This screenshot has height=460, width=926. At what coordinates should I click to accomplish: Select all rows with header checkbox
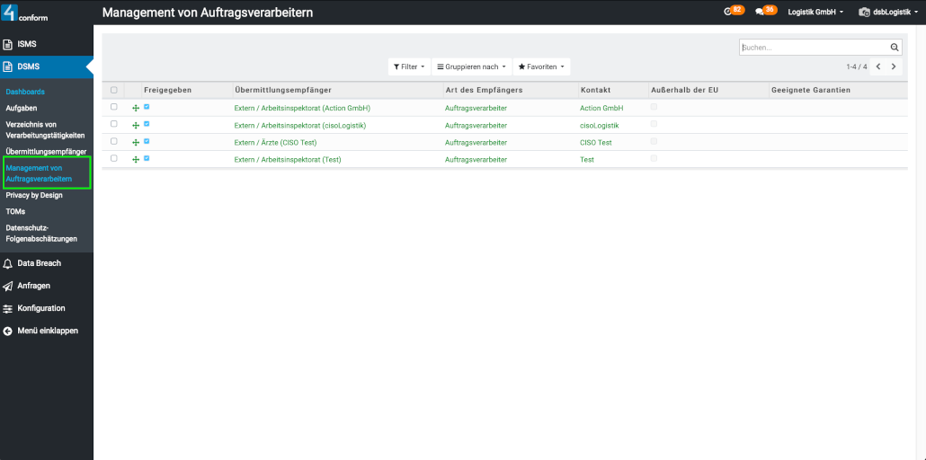coord(114,90)
